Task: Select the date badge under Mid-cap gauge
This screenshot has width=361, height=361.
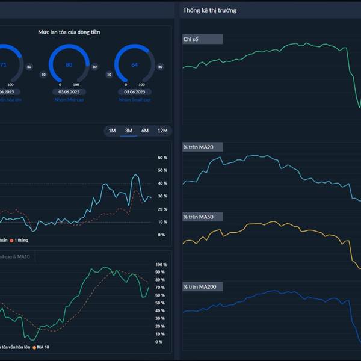Action: [x=69, y=92]
